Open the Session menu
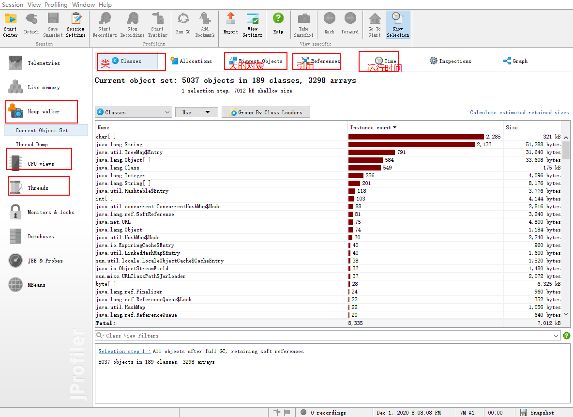 (x=13, y=5)
